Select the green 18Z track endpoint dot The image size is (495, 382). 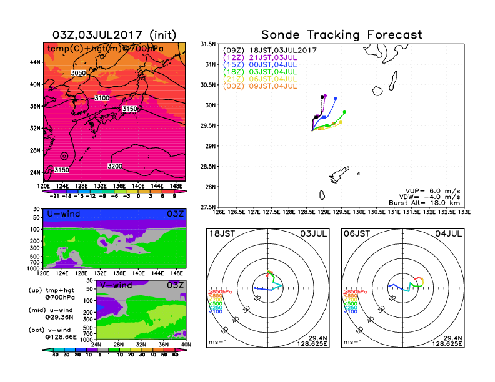coord(344,112)
